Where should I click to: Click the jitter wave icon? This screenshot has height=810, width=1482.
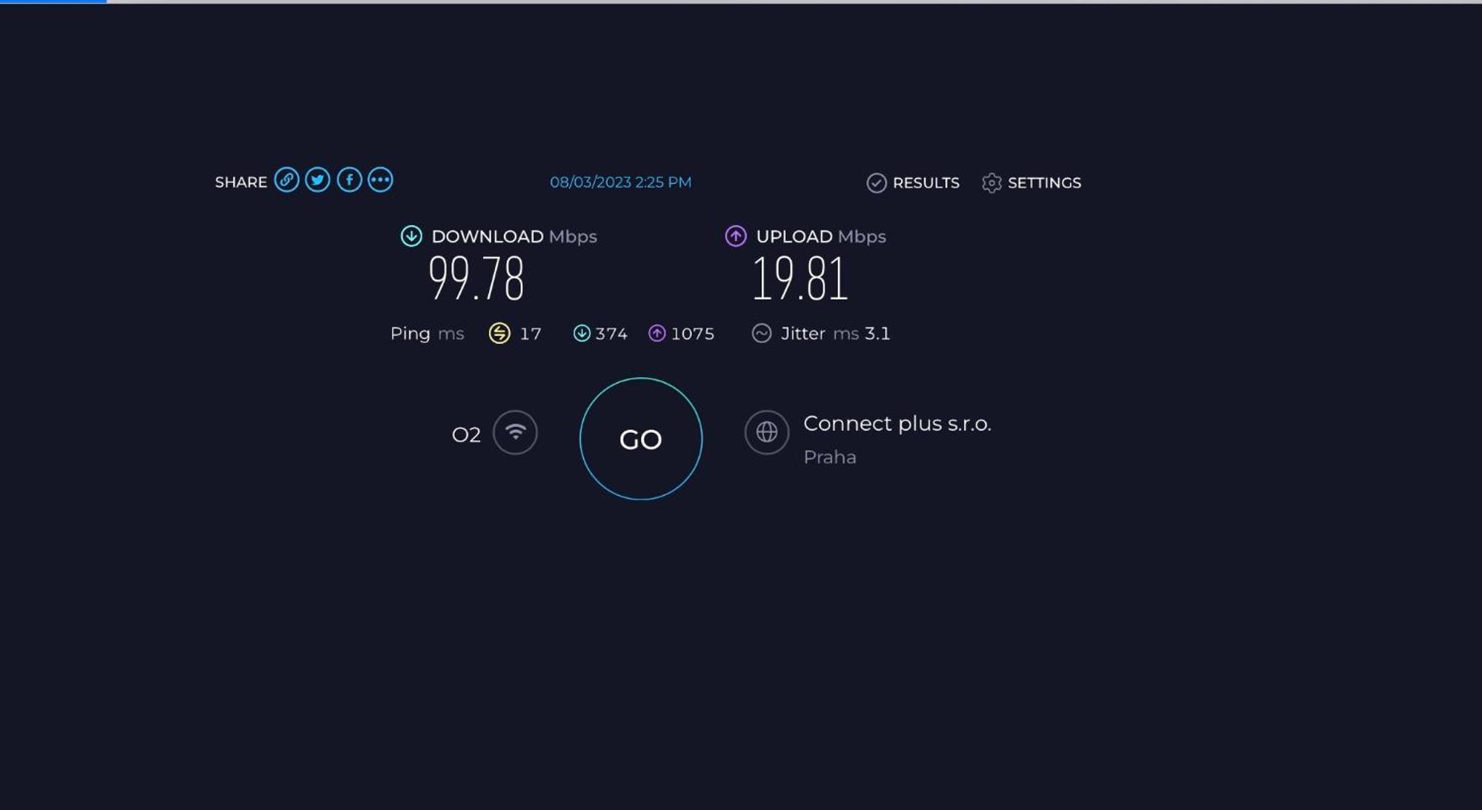(762, 333)
